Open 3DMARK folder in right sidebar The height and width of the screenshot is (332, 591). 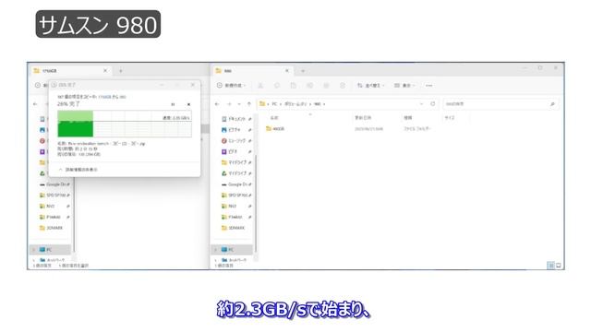pyautogui.click(x=234, y=228)
